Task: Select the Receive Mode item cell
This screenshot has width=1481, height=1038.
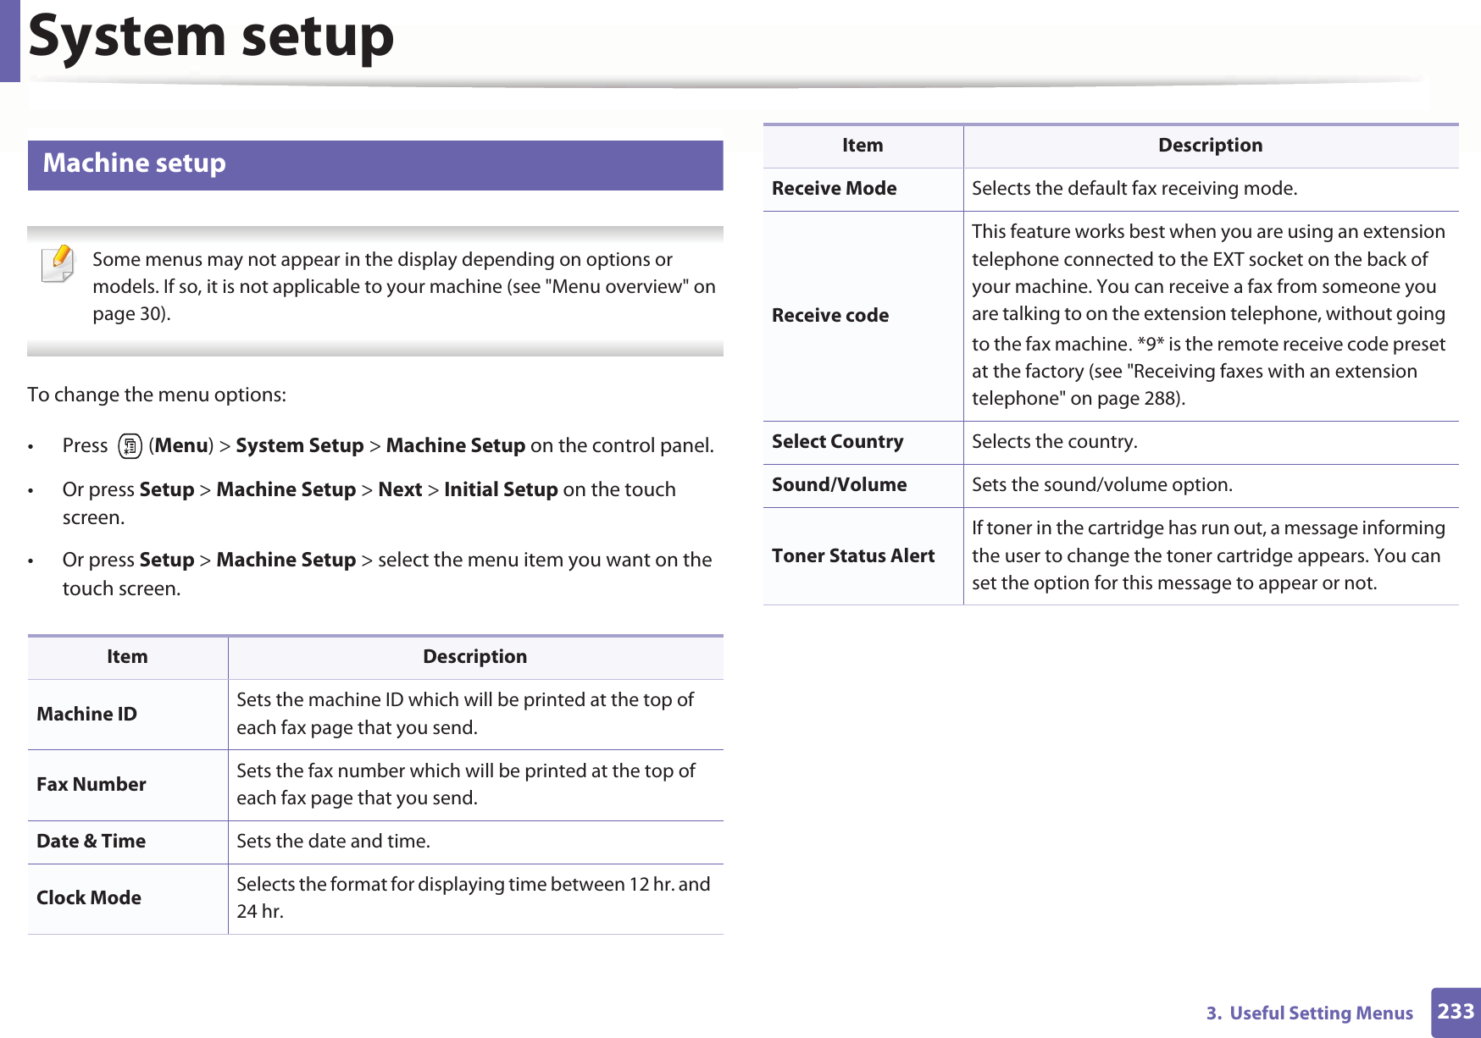Action: click(x=835, y=188)
